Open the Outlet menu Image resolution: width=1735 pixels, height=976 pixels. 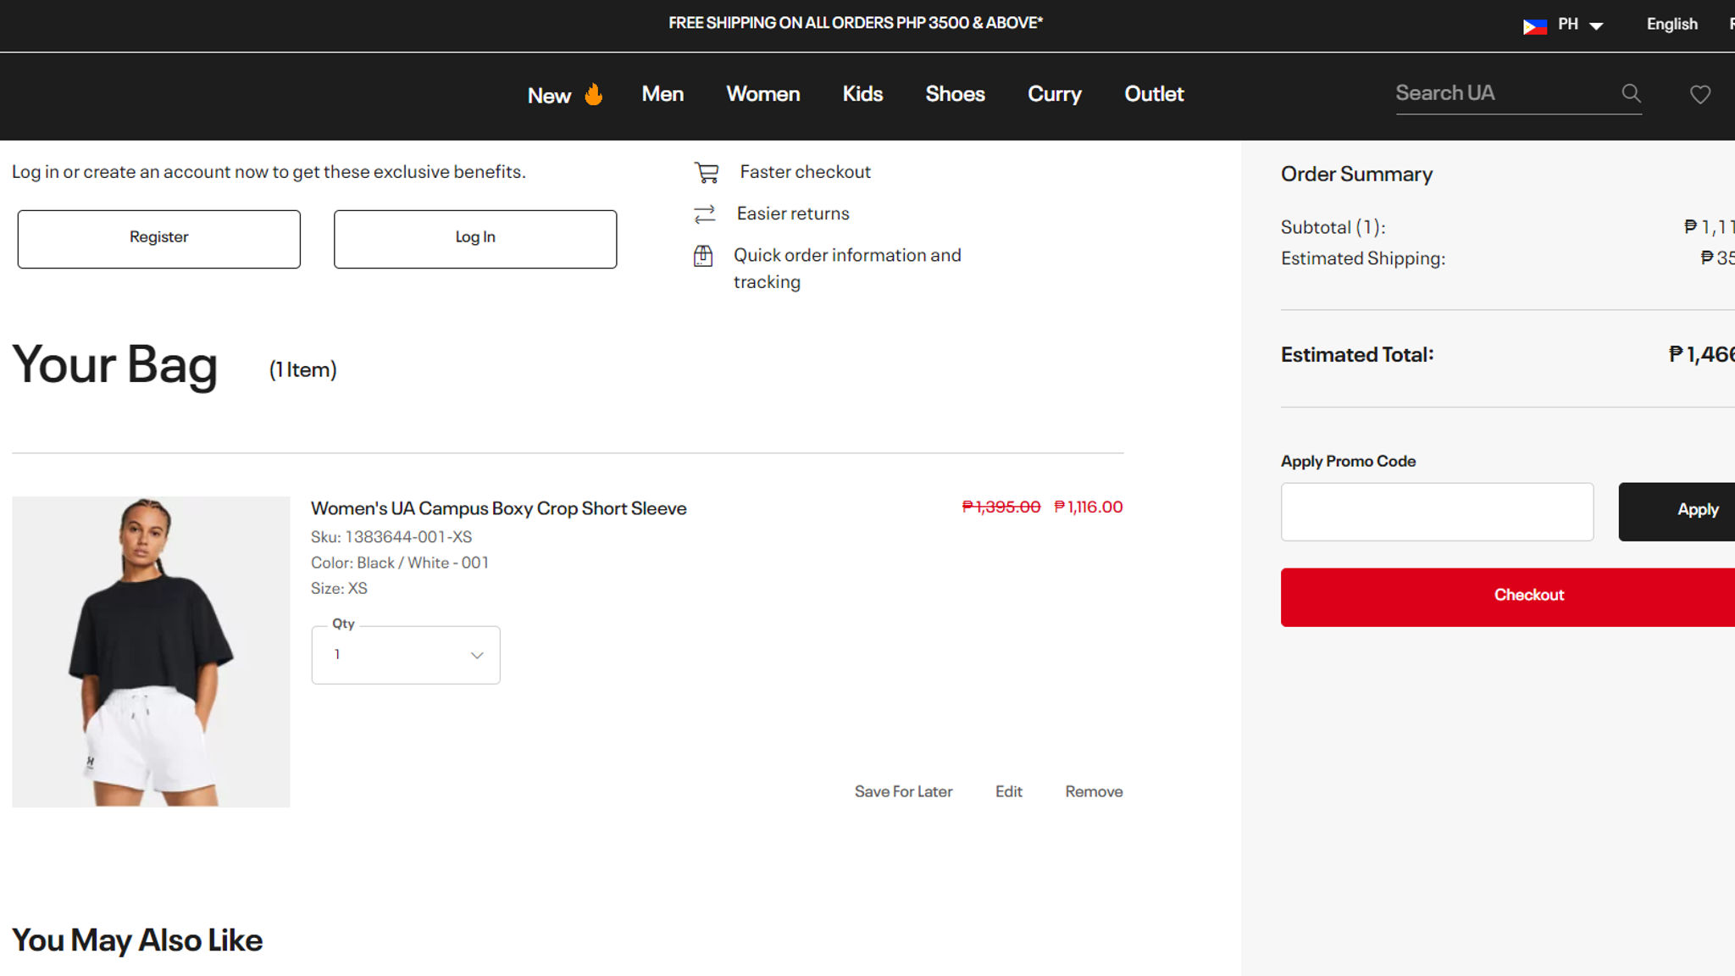click(x=1154, y=94)
